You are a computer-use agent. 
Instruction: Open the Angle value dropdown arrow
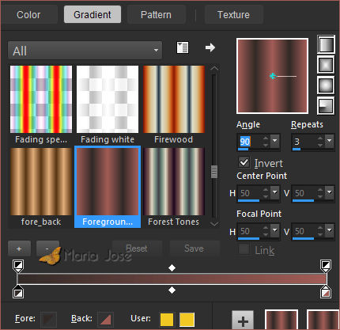[x=274, y=141]
